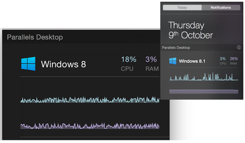
Task: Click the large purple RAM history graph
Action: [x=90, y=126]
